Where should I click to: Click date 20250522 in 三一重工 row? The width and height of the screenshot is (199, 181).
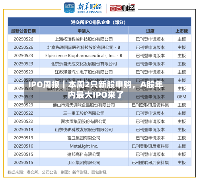23,113
